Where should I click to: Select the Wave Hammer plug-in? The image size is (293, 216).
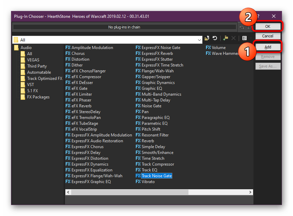tap(225, 53)
